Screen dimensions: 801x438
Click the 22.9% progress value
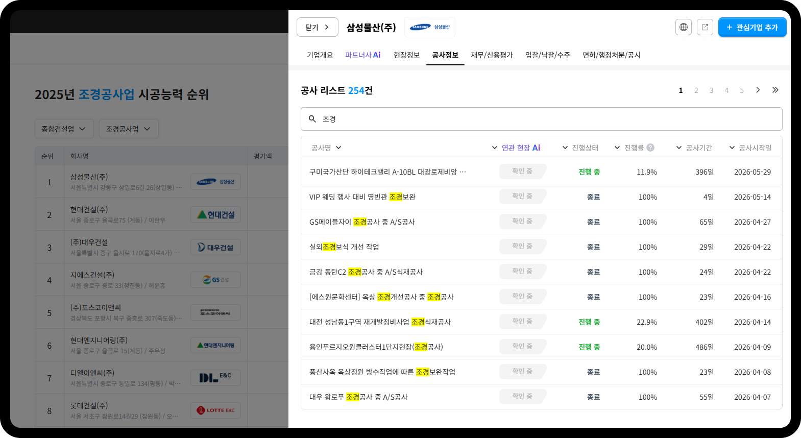coord(647,322)
